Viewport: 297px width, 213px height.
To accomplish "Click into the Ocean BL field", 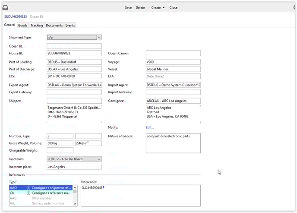I will click(74, 46).
